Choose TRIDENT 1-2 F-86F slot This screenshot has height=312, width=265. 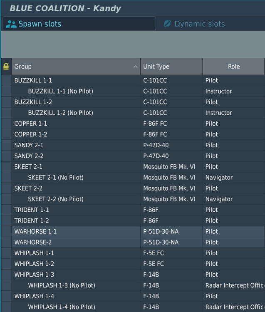click(x=32, y=220)
